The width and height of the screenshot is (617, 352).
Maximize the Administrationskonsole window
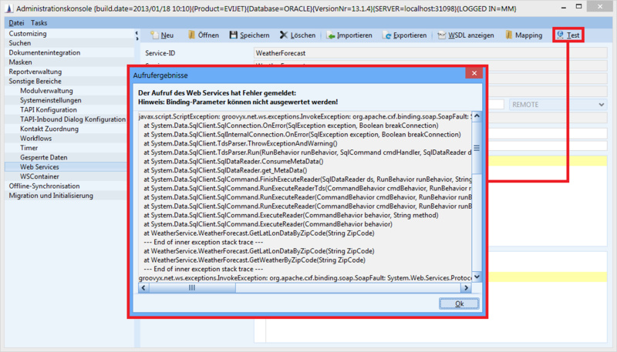[578, 7]
